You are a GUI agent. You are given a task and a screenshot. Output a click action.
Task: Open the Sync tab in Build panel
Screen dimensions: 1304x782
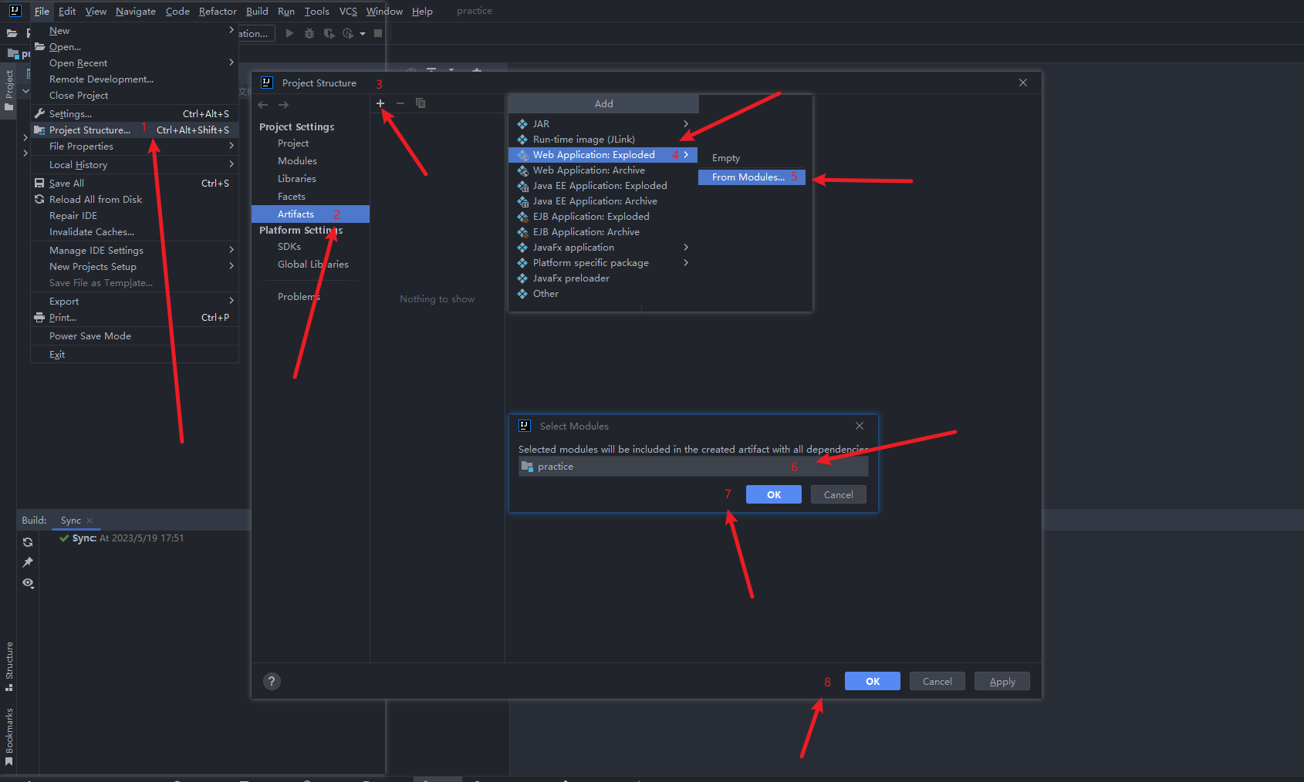tap(71, 521)
